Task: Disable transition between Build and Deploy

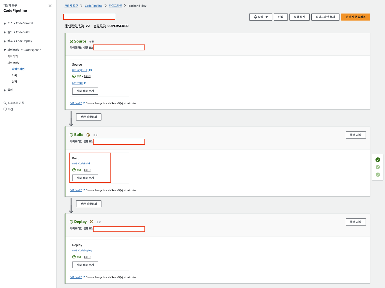Action: (x=89, y=204)
